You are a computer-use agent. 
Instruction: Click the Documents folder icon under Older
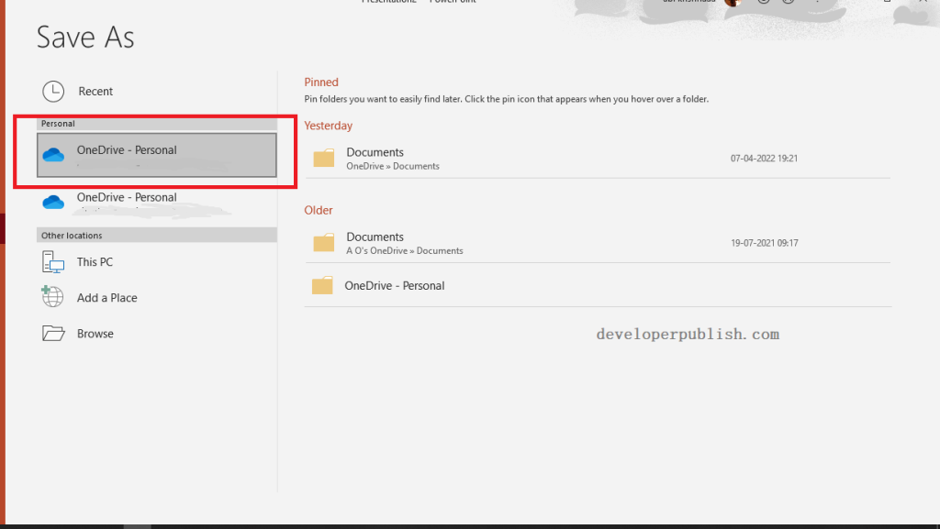[322, 242]
